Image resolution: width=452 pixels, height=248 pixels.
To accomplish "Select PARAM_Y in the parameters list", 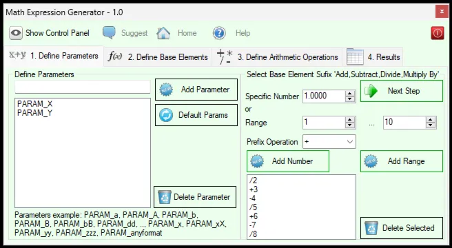I will click(35, 112).
